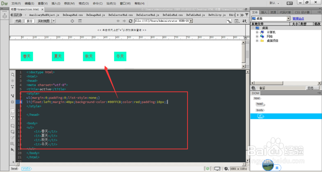
Task: Click the select parent tag icon
Action: click(x=13, y=96)
